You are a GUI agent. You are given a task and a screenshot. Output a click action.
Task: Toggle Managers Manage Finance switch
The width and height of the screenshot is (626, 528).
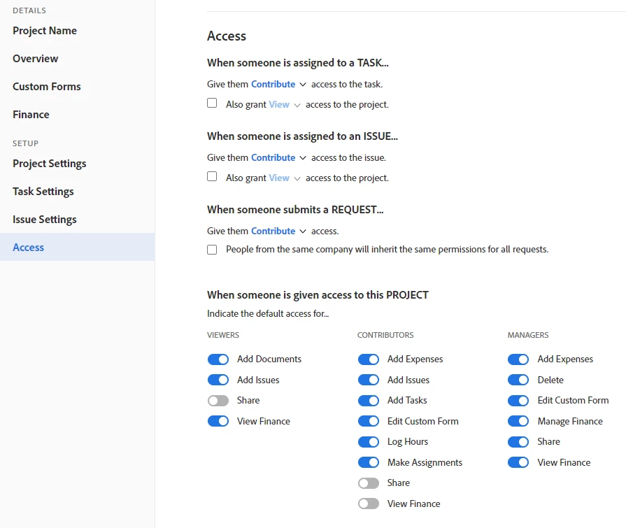click(518, 421)
